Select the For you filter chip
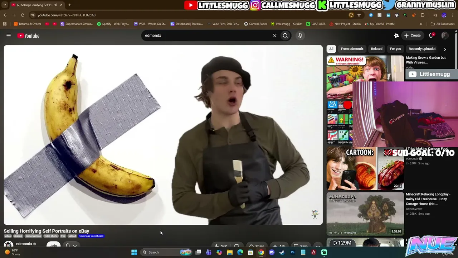The height and width of the screenshot is (258, 458). coord(395,49)
